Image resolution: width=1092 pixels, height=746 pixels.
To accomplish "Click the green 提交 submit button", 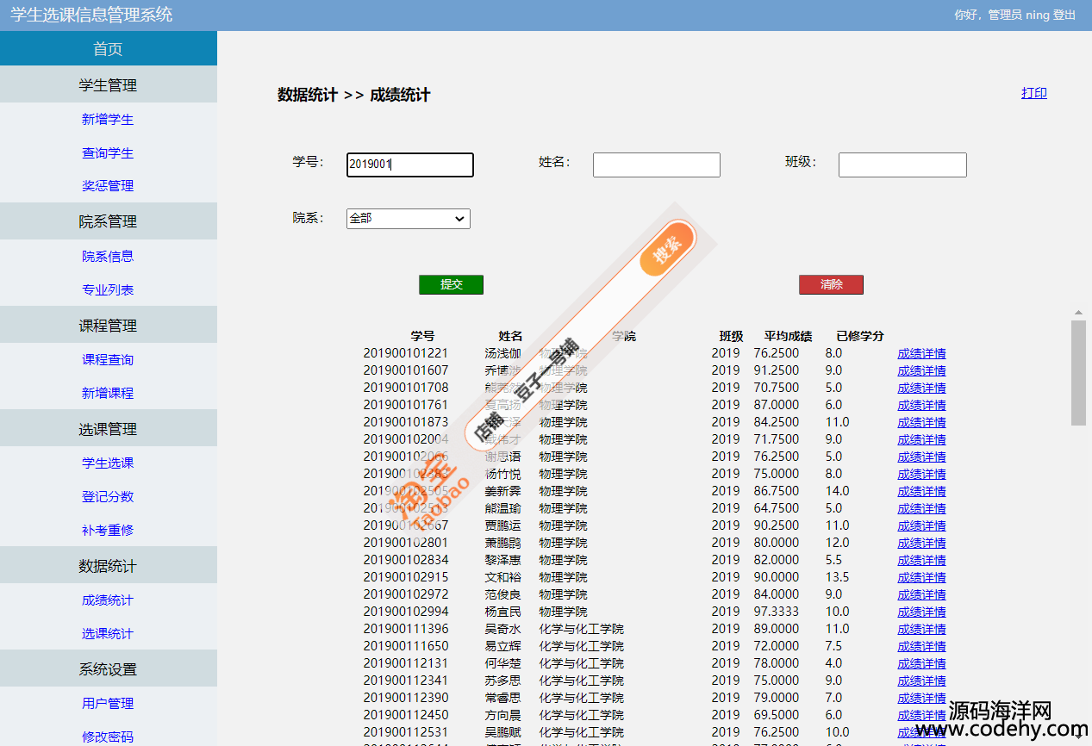I will click(451, 285).
